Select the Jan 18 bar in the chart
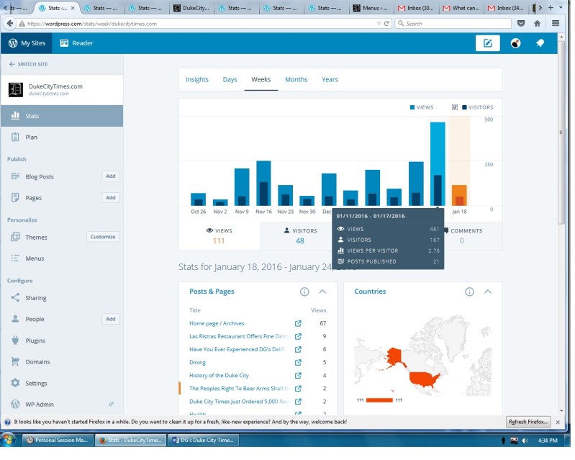Viewport: 575px width, 460px height. tap(458, 195)
